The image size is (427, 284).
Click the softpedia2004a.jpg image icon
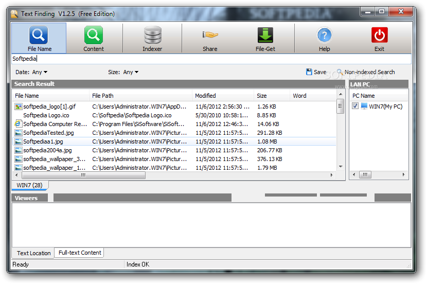(18, 150)
